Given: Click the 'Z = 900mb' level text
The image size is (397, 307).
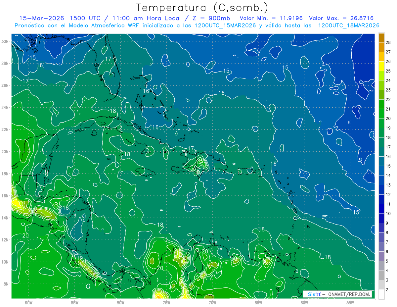Looking at the screenshot, I should [x=211, y=18].
